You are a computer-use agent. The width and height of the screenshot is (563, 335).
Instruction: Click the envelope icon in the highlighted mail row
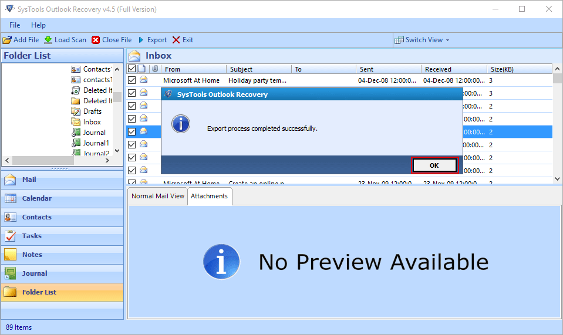click(x=144, y=131)
